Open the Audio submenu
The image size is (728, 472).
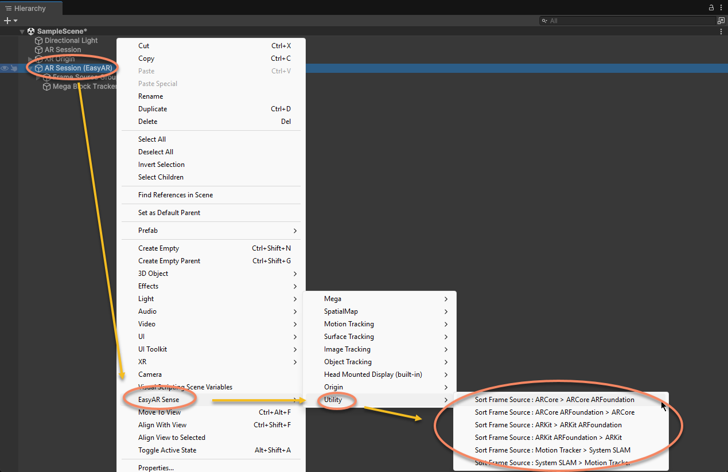click(211, 311)
